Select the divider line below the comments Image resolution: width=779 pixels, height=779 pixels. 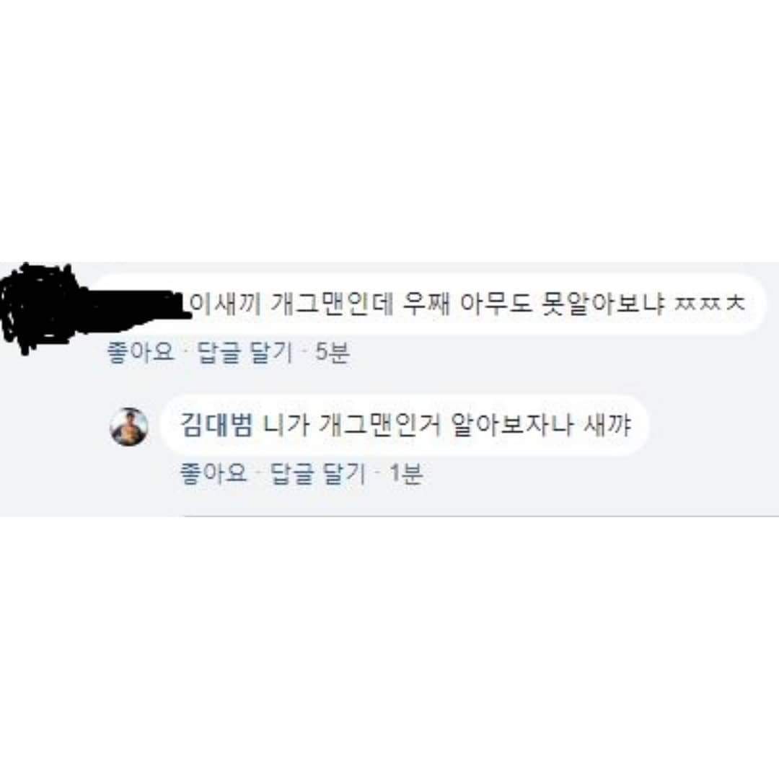pyautogui.click(x=389, y=516)
